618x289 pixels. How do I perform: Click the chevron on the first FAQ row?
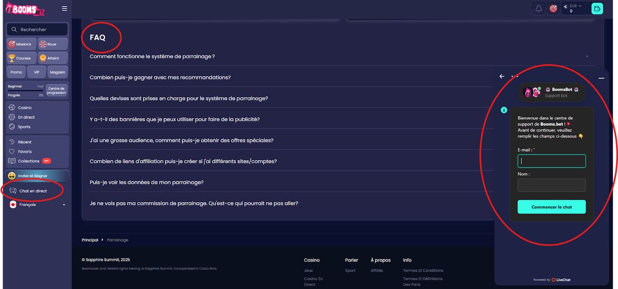pos(587,56)
